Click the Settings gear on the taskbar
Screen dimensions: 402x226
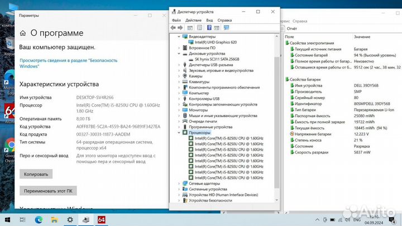click(x=70, y=220)
